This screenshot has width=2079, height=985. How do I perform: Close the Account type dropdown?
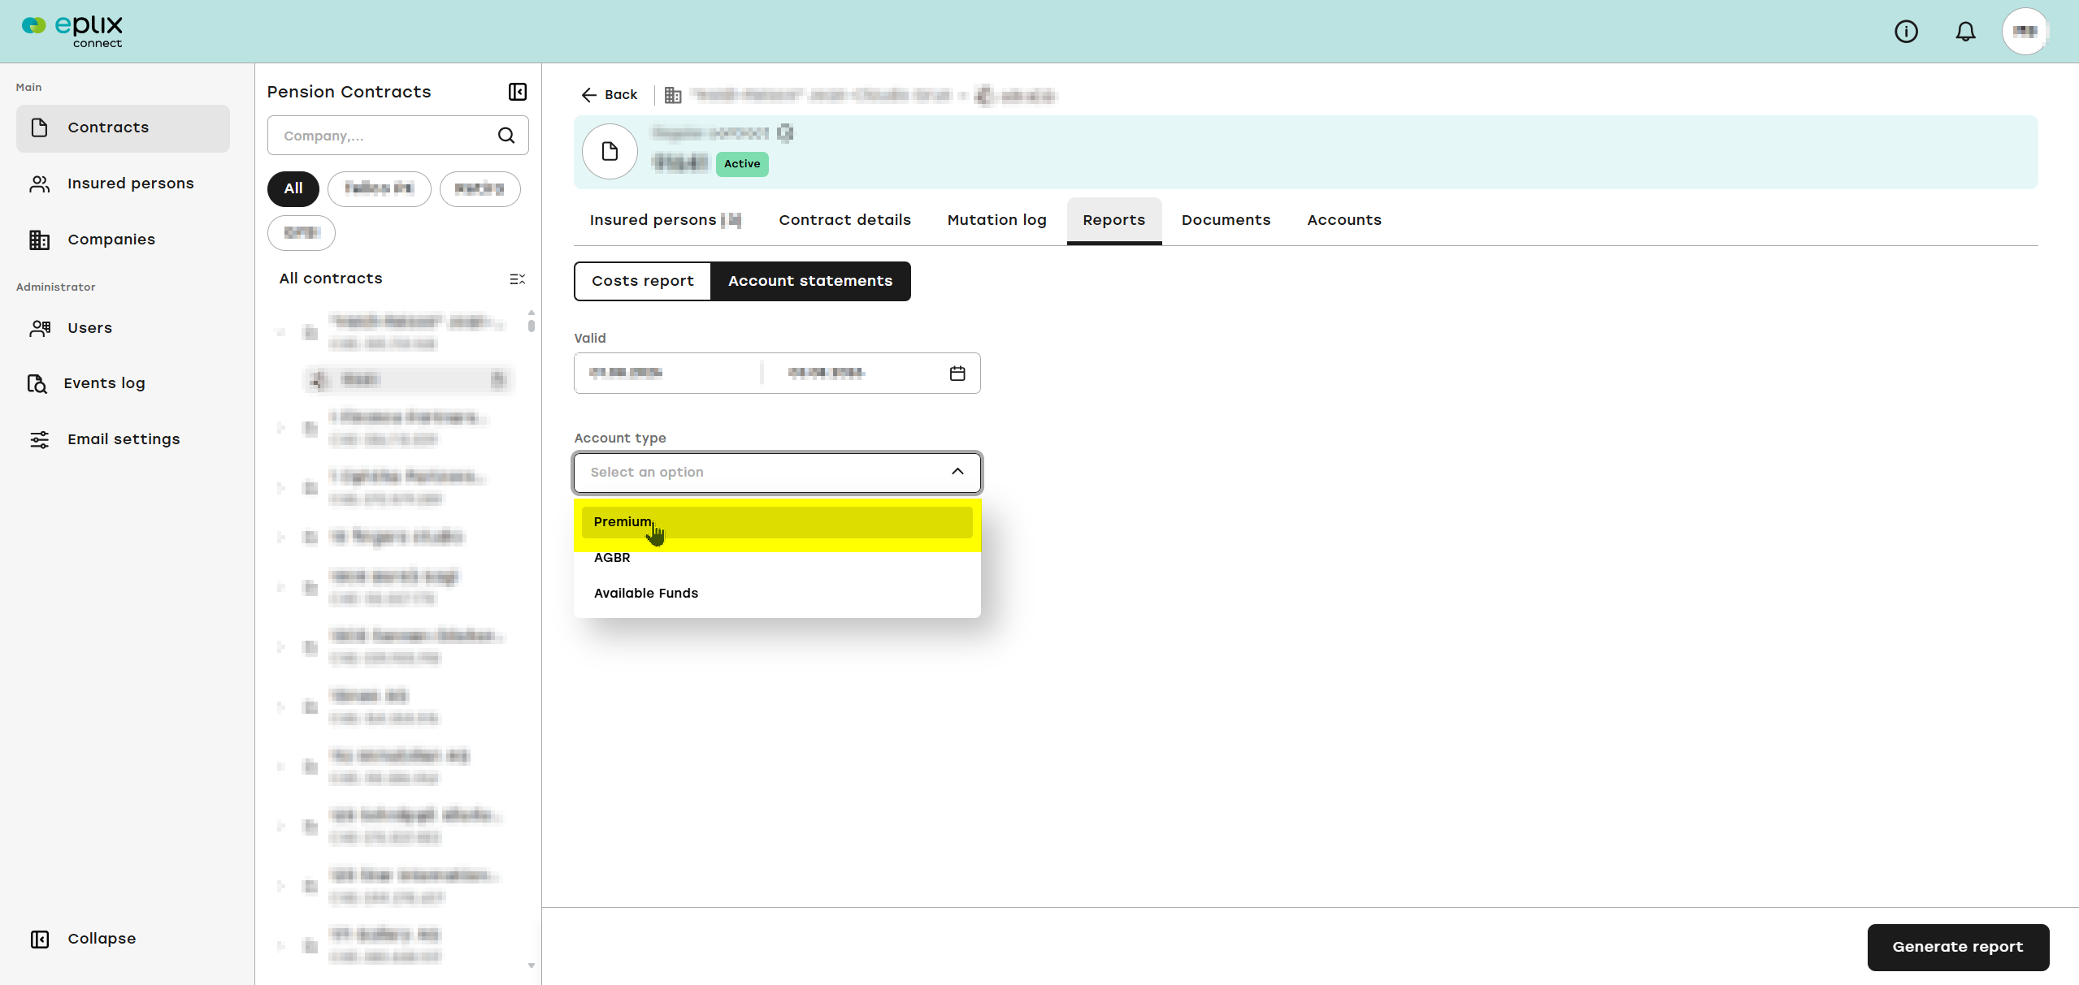(x=957, y=472)
